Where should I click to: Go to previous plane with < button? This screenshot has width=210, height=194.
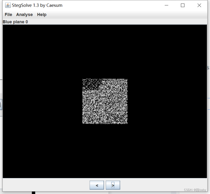(97, 185)
